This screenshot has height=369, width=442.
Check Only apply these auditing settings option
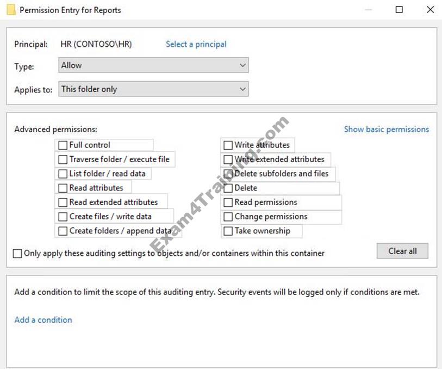tap(18, 254)
